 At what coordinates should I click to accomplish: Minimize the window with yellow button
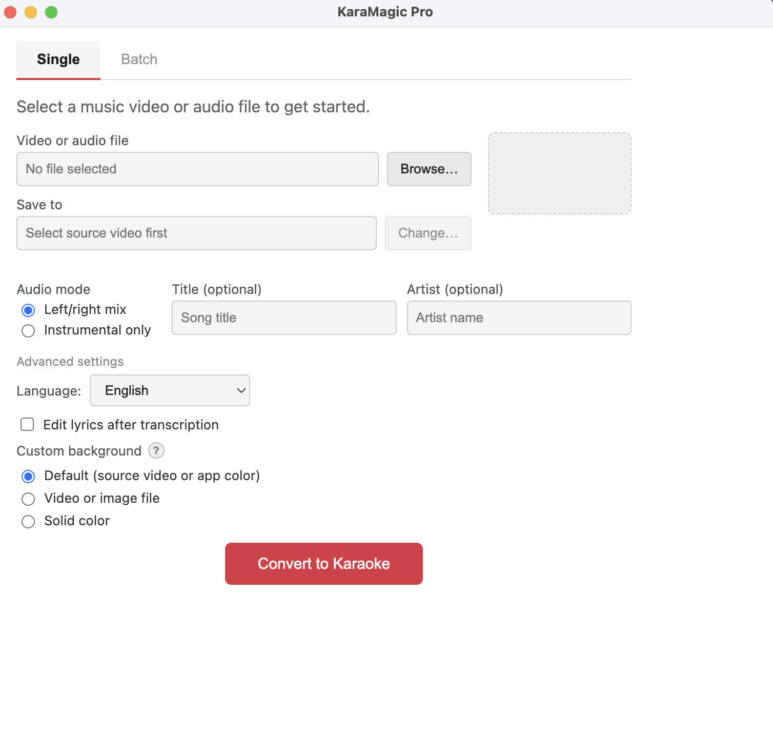(x=31, y=12)
